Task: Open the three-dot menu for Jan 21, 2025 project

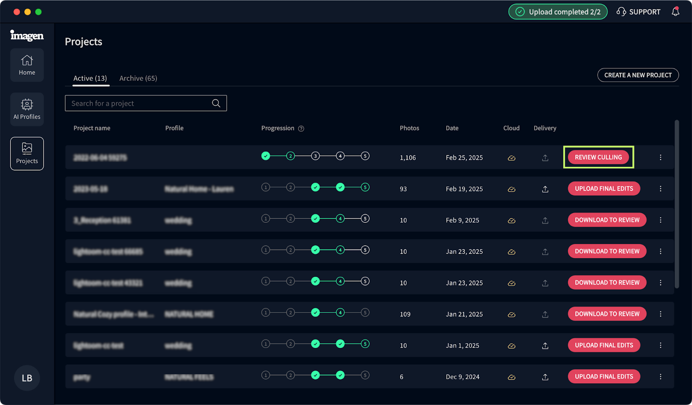Action: [660, 314]
